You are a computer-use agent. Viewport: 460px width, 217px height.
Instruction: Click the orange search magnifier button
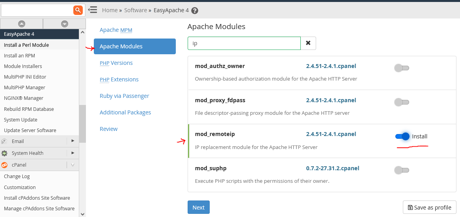point(78,10)
